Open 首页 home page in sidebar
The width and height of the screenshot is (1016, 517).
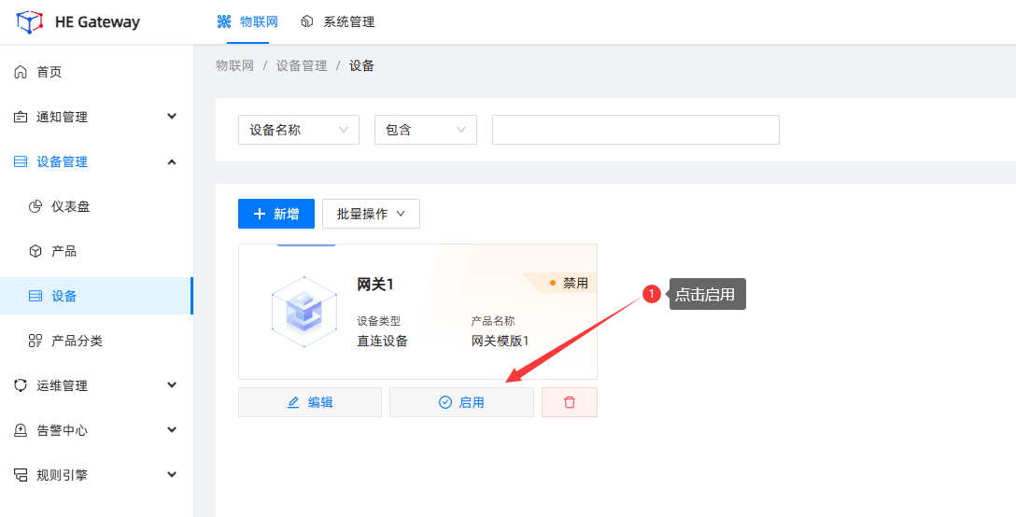click(x=49, y=72)
